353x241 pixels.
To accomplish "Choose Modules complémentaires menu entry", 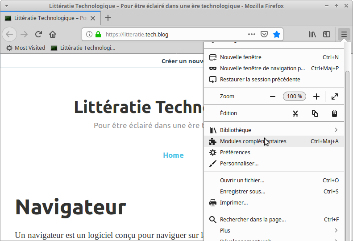I will point(253,141).
